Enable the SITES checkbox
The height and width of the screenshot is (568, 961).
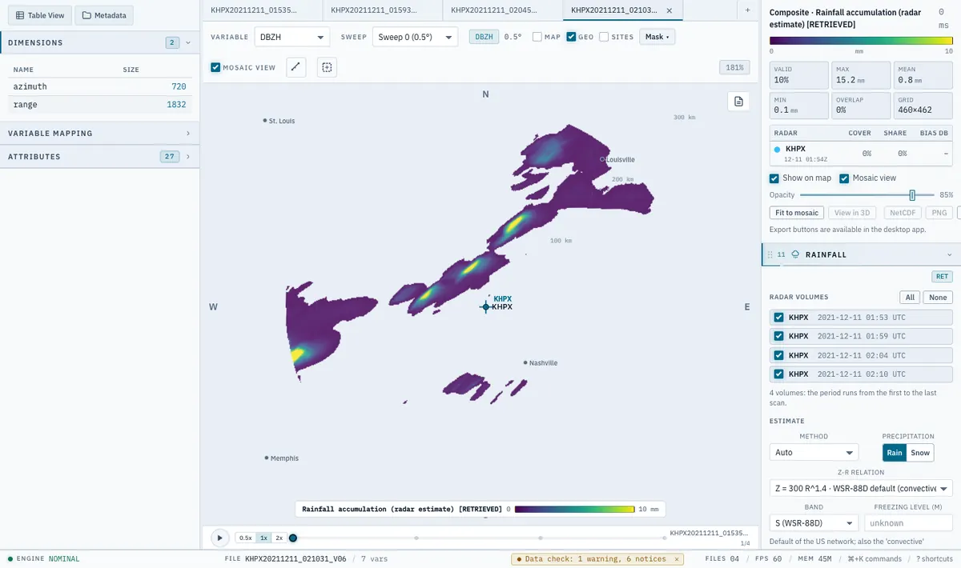(x=605, y=37)
